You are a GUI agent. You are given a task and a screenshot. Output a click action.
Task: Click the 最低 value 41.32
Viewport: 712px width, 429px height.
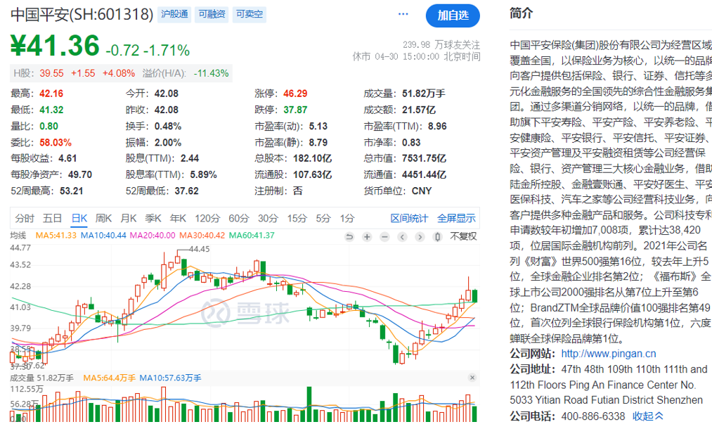coord(51,110)
